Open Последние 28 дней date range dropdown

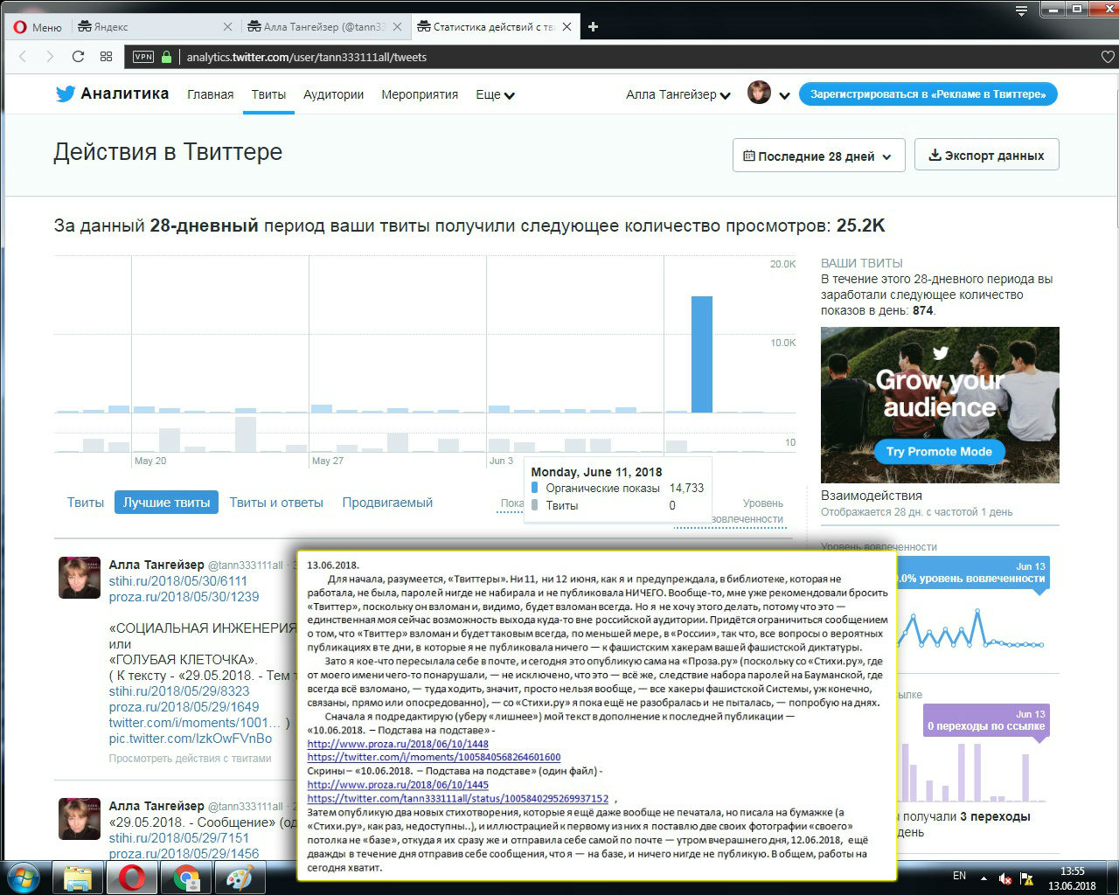(817, 156)
